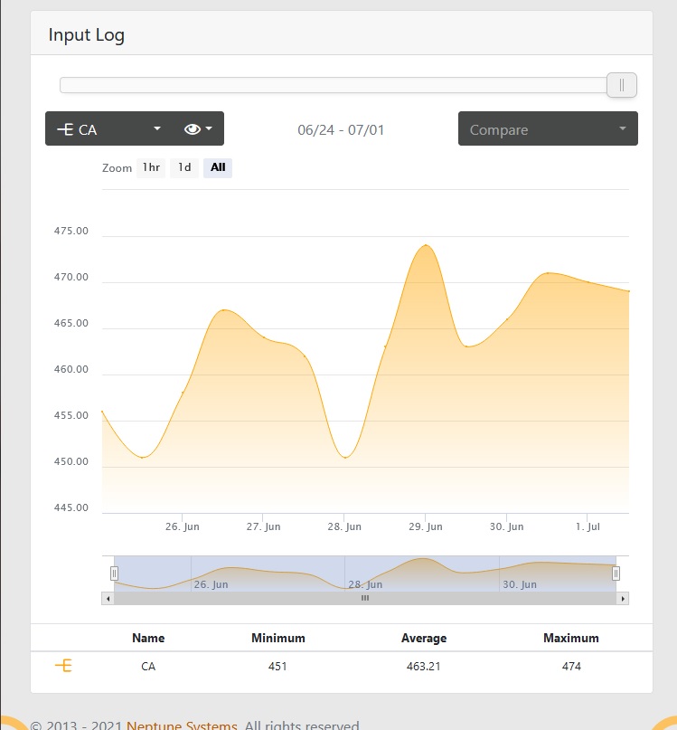Click the Average column header
The height and width of the screenshot is (730, 677).
coord(424,638)
